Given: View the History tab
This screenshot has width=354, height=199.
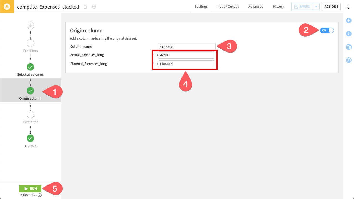Looking at the screenshot, I should coord(278,6).
